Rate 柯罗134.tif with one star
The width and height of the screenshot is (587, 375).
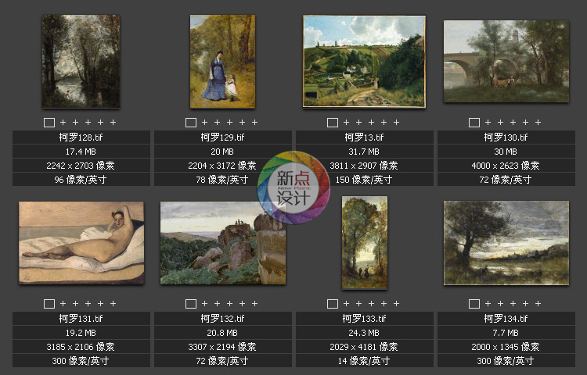pos(488,304)
